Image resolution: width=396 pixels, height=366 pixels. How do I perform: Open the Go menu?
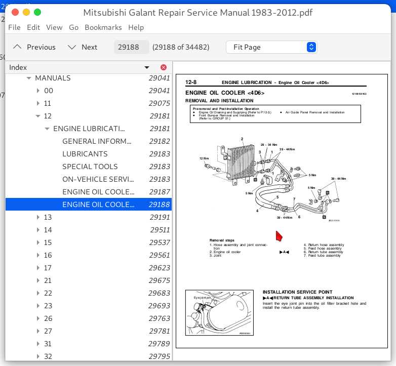pos(73,27)
